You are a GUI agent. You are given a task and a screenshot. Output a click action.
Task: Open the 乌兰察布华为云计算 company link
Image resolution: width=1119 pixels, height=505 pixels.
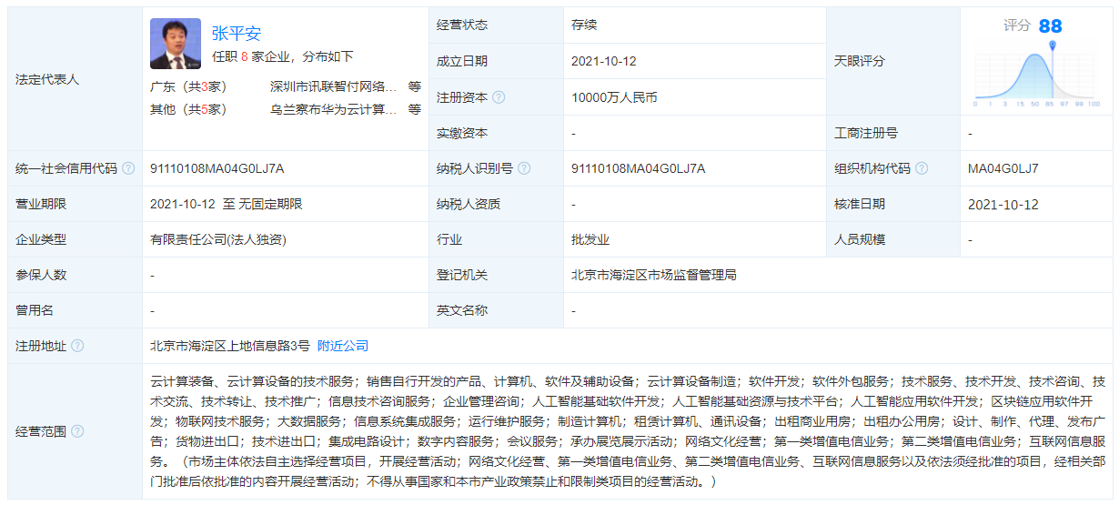[333, 109]
